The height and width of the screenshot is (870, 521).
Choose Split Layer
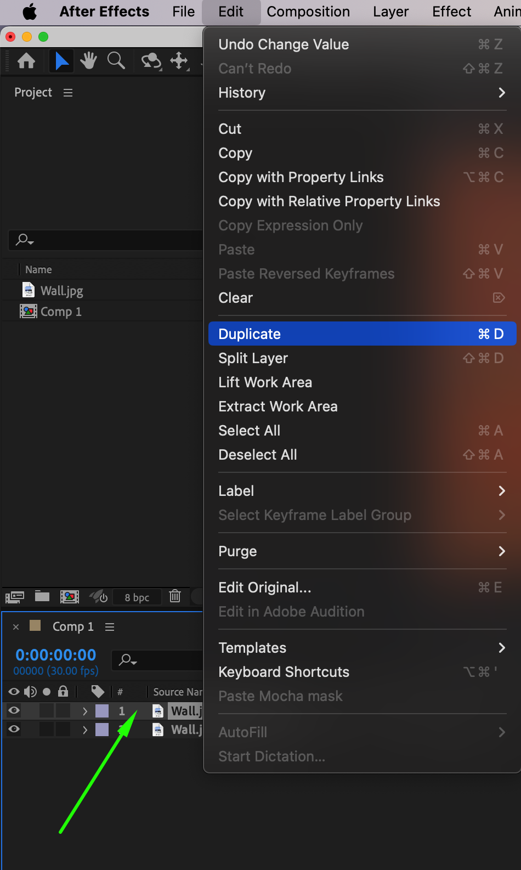(361, 358)
